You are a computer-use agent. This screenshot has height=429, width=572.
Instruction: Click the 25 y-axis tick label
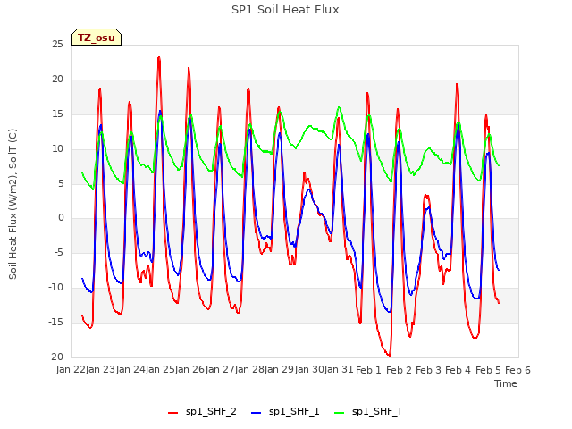pyautogui.click(x=57, y=45)
